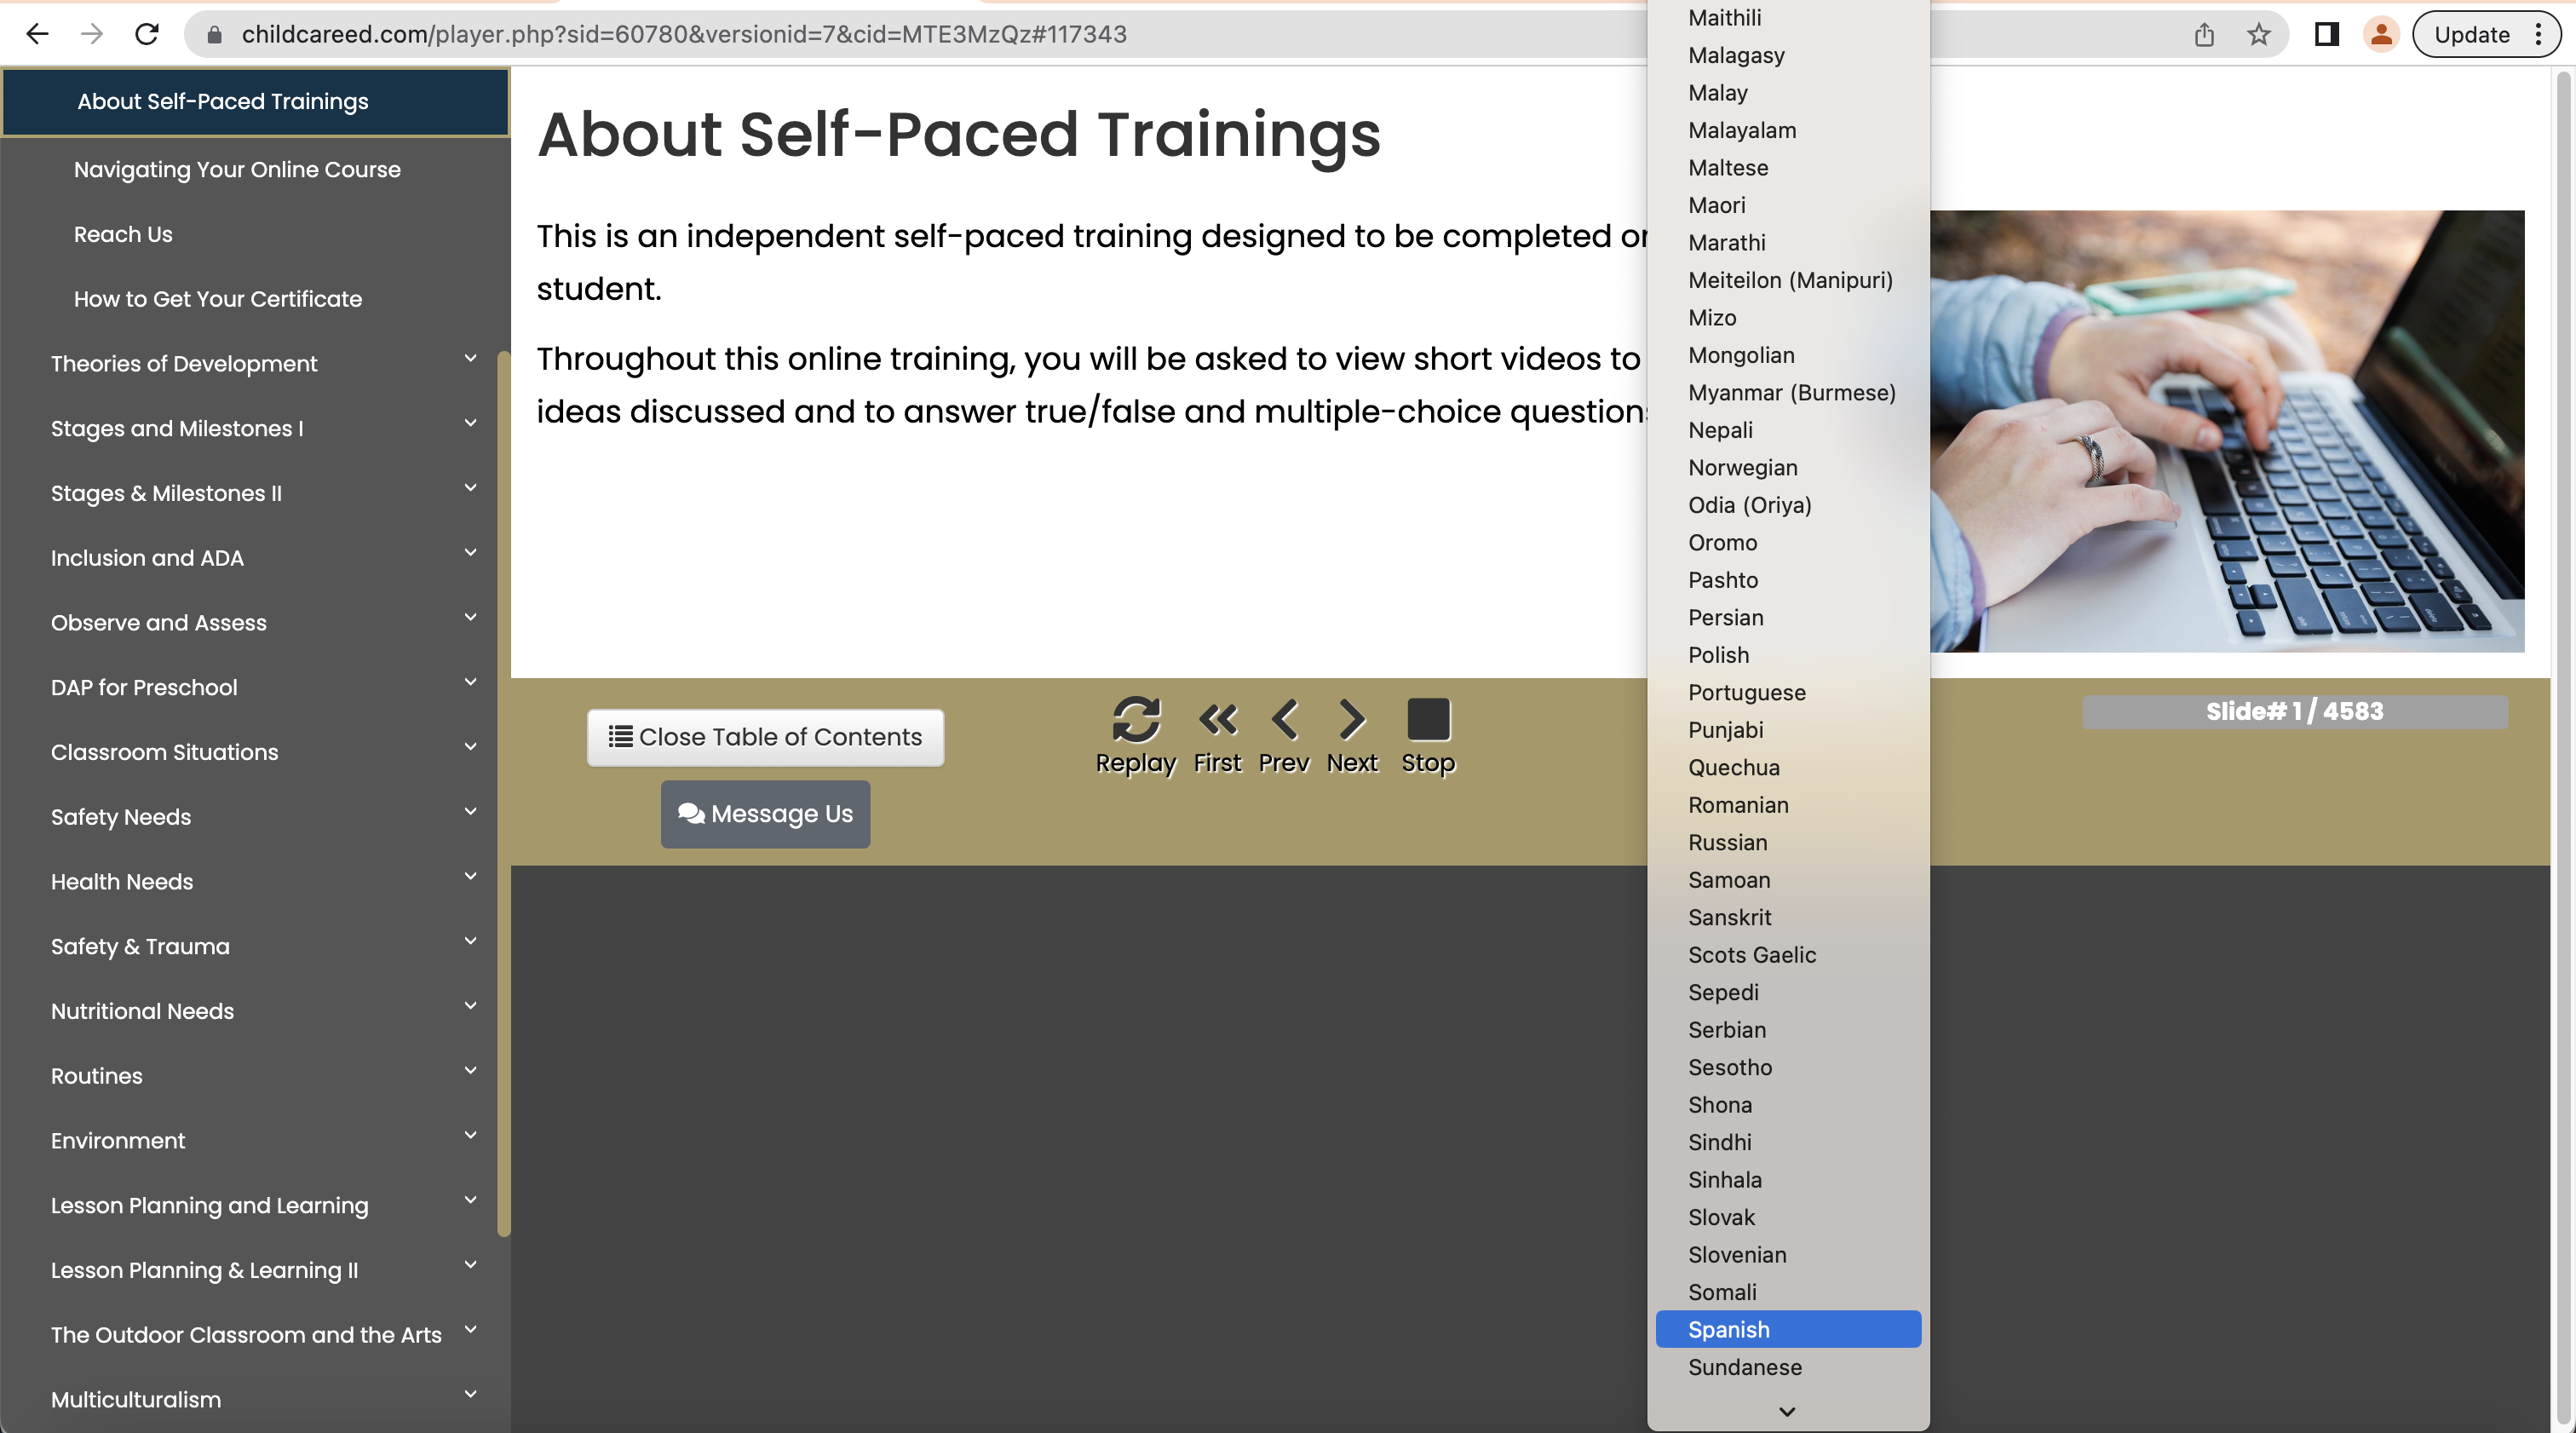Jump to first slide using First icon
The height and width of the screenshot is (1433, 2576).
click(x=1216, y=718)
